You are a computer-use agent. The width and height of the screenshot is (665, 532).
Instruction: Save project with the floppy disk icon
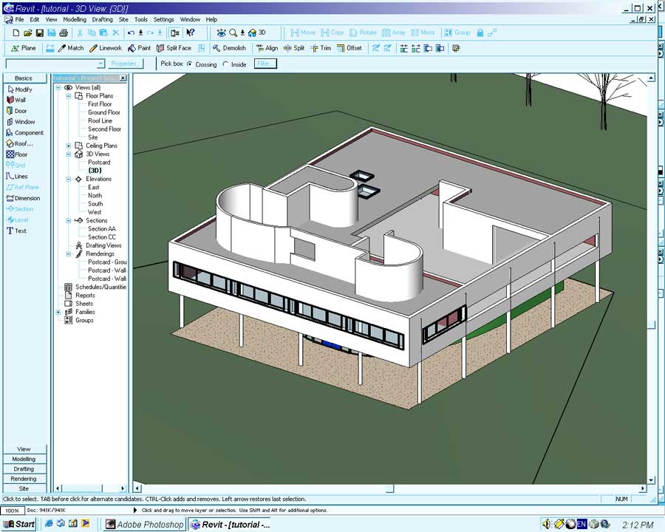click(x=39, y=33)
